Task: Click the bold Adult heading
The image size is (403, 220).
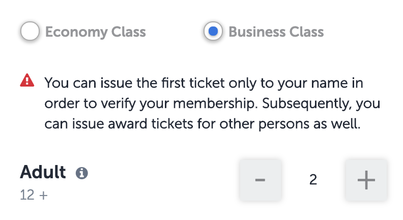Action: [x=43, y=172]
